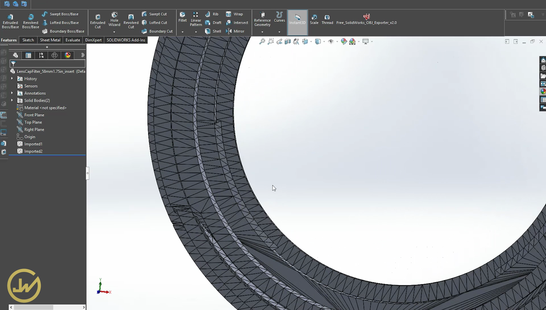Open the DimXpertManager crosshair tab
Viewport: 546px width, 310px height.
tap(54, 55)
